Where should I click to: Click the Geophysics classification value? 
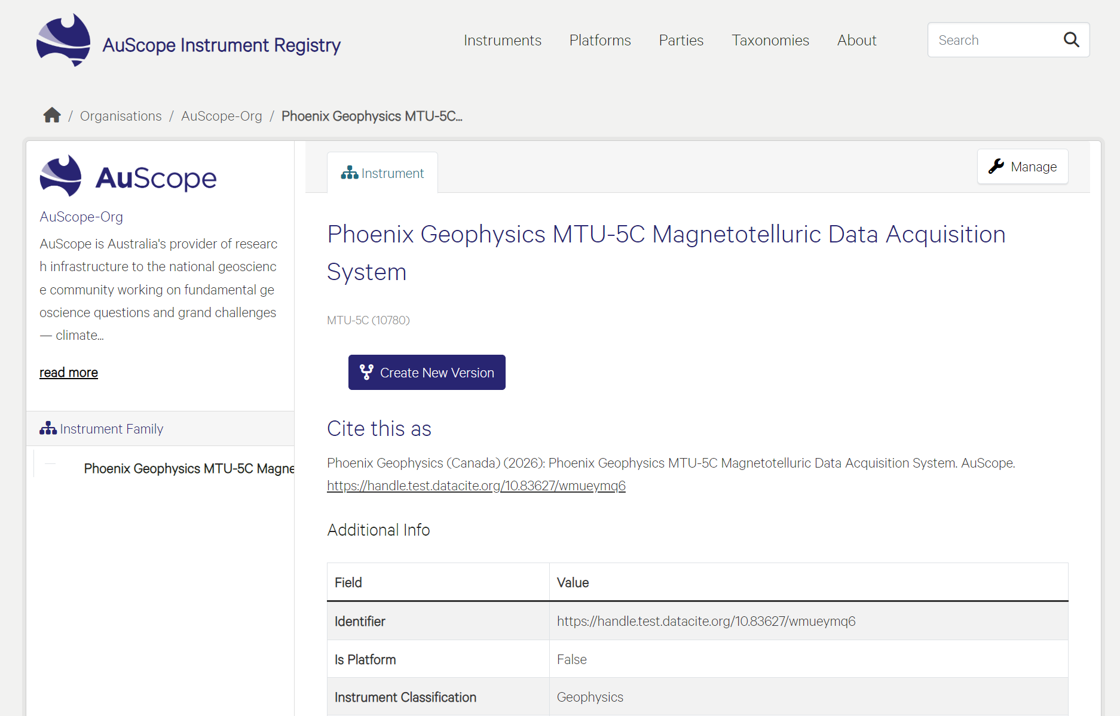(x=590, y=697)
